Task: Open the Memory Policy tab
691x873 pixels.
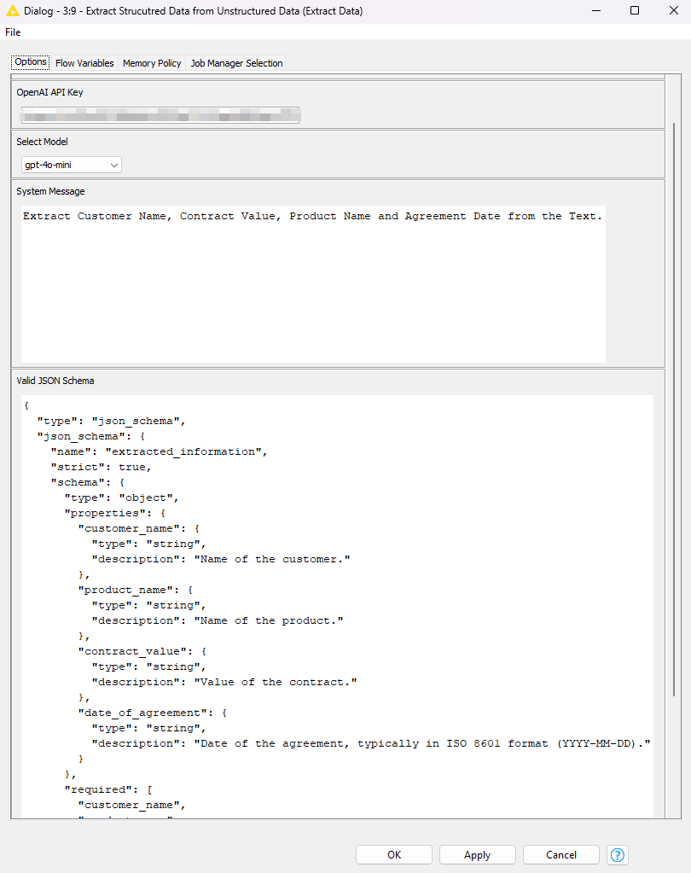Action: [x=151, y=62]
